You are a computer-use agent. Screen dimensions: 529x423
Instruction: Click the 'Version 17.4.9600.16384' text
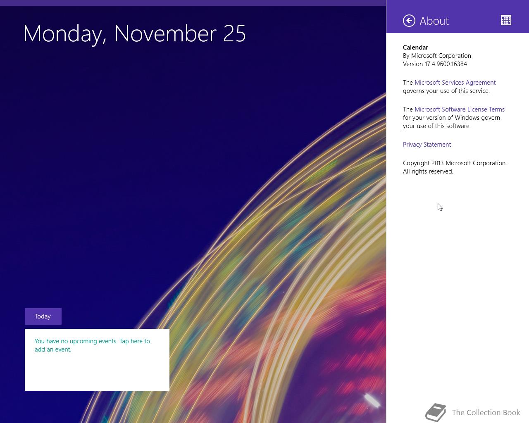pos(435,64)
